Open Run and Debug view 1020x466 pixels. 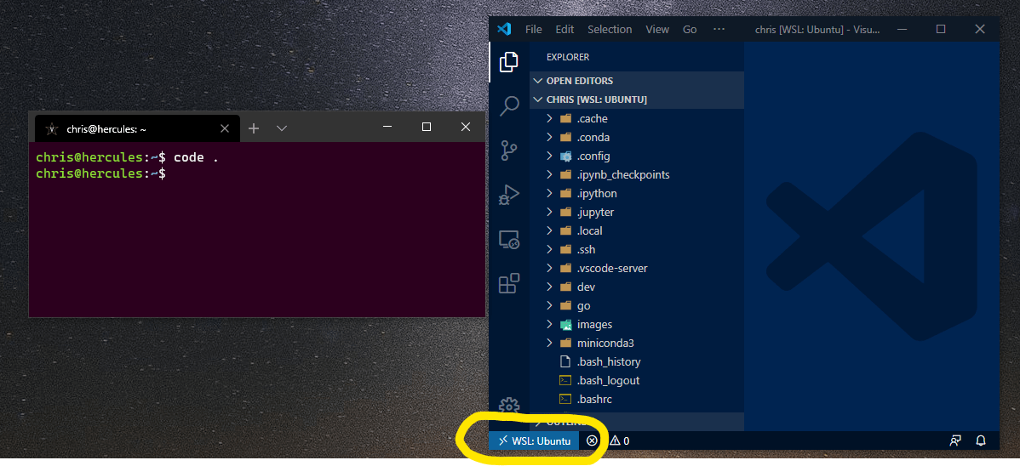coord(508,195)
